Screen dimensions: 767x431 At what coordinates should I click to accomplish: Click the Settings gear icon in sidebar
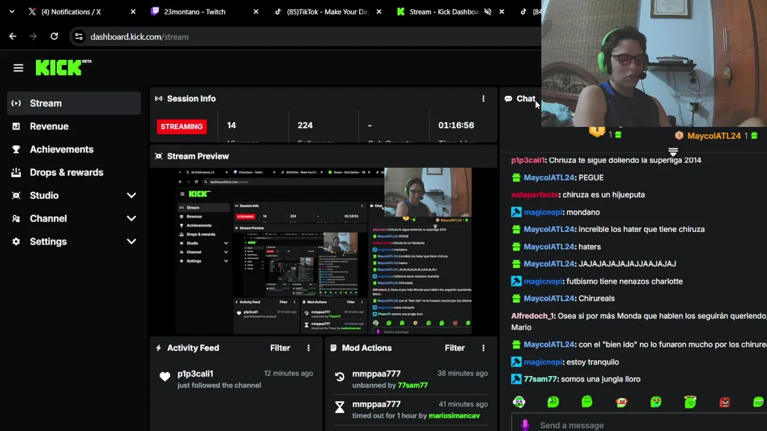[x=16, y=241]
